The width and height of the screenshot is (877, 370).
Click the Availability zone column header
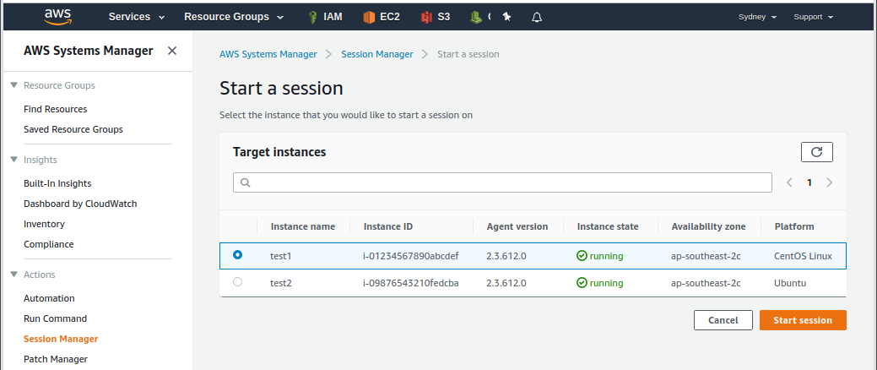[x=709, y=226]
